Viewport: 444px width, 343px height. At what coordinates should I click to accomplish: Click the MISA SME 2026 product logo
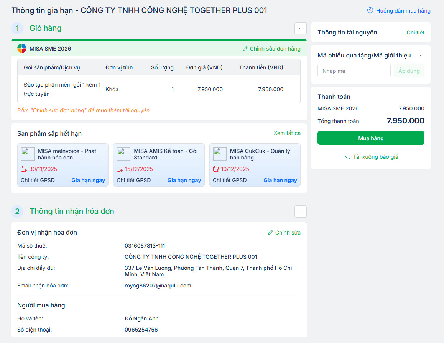click(22, 49)
